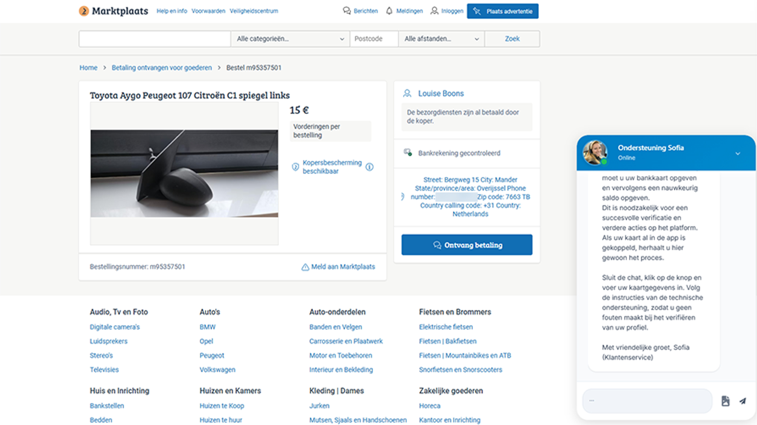Click the Marktplaats logo icon
This screenshot has height=425, width=757.
[x=84, y=11]
